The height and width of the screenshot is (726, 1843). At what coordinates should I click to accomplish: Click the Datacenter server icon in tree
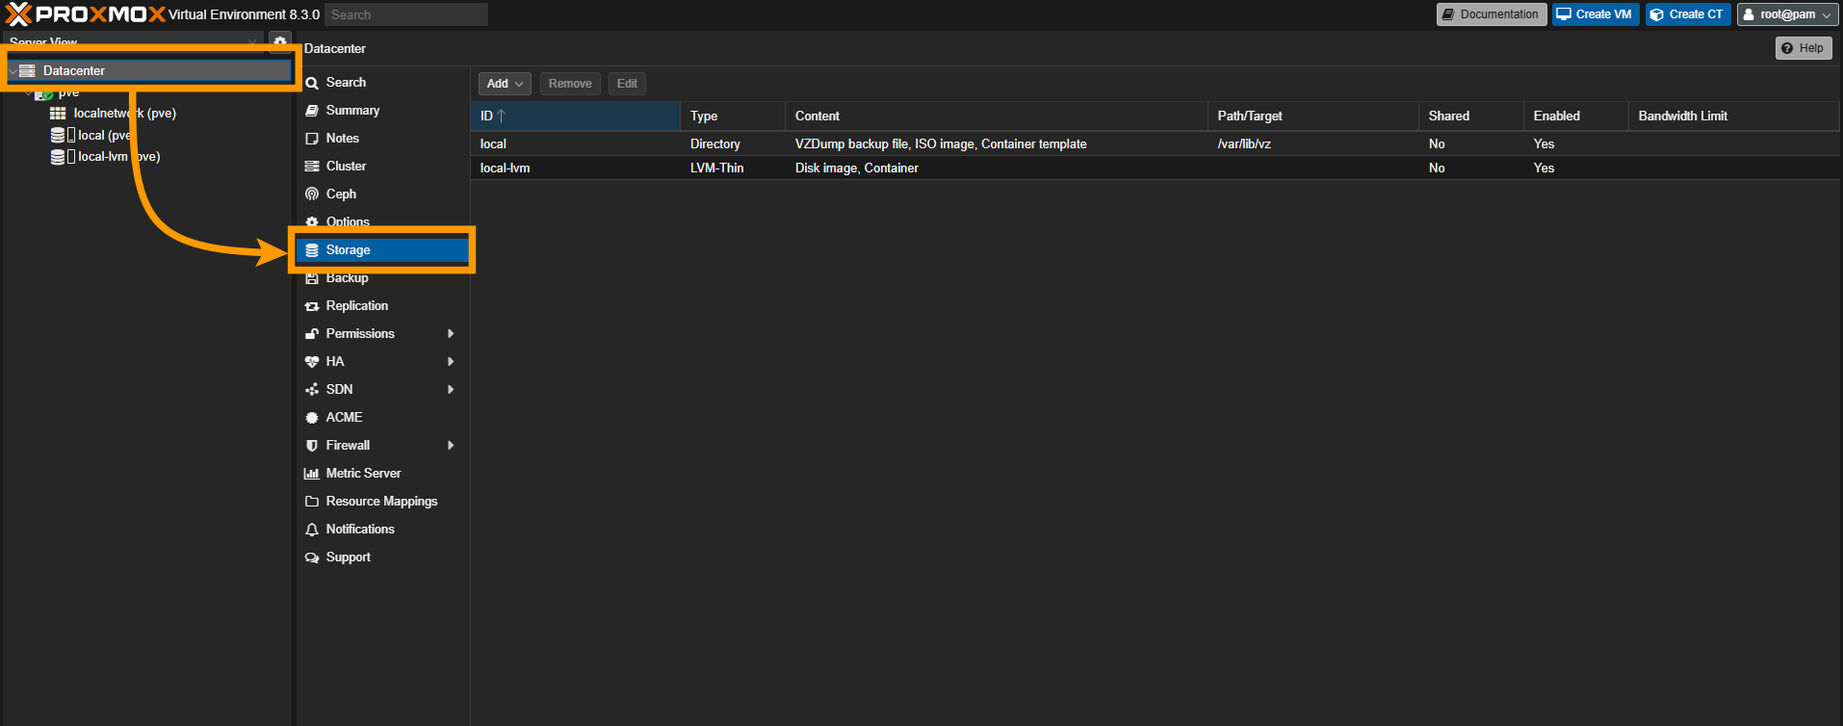(28, 71)
